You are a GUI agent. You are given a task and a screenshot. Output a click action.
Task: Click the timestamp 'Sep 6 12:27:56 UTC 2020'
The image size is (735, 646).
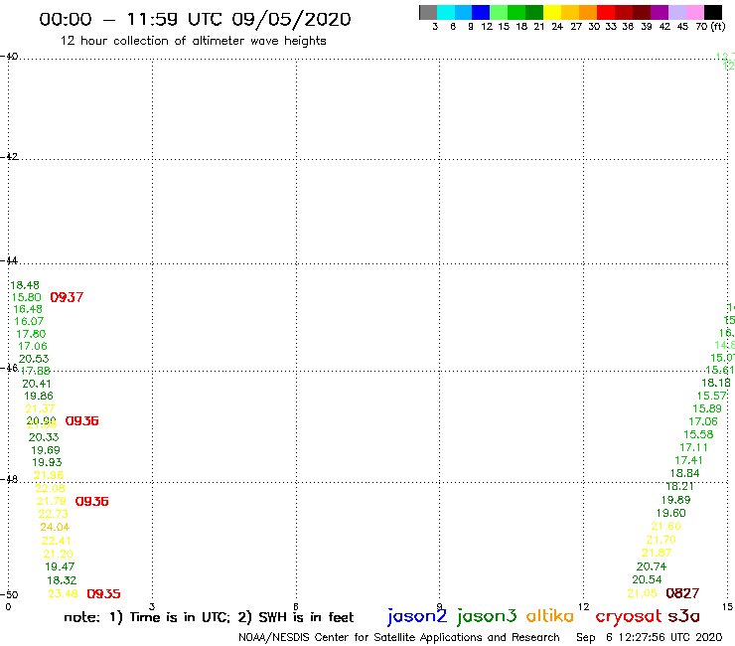point(650,637)
